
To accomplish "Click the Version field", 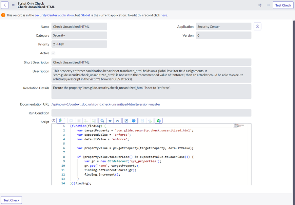I will pyautogui.click(x=224, y=35).
